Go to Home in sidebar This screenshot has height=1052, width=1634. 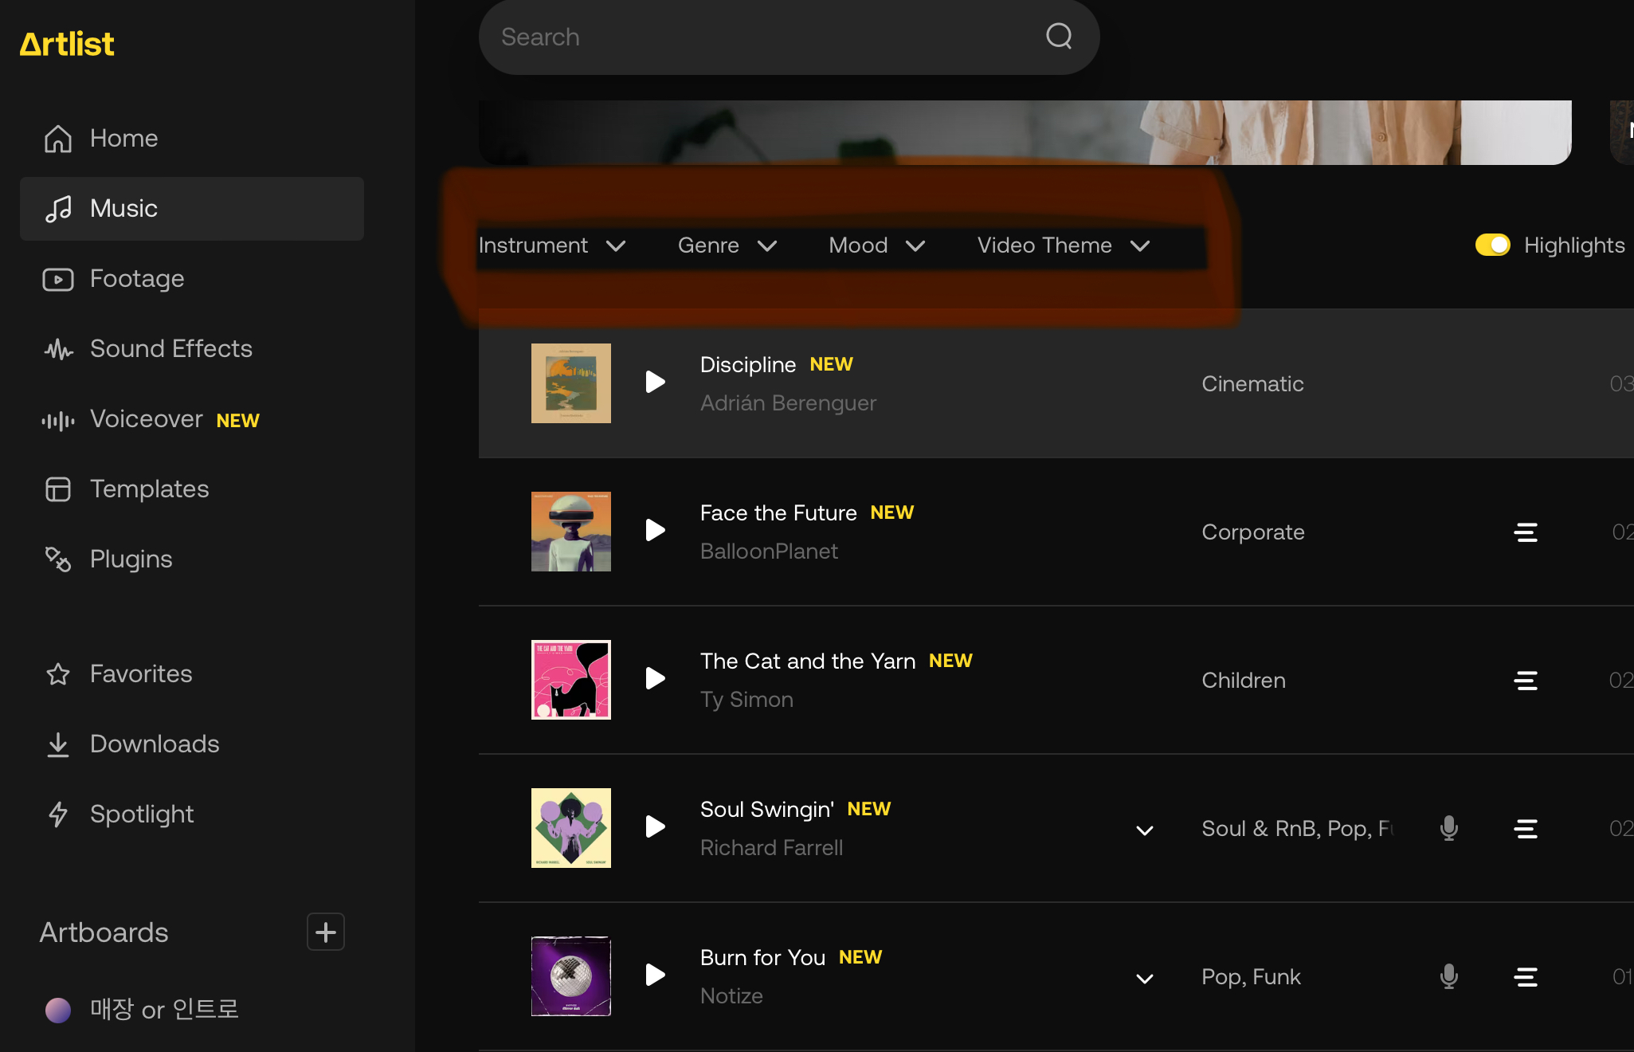pos(192,139)
